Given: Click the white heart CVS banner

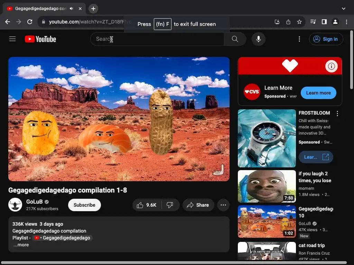Looking at the screenshot, I should (x=290, y=66).
